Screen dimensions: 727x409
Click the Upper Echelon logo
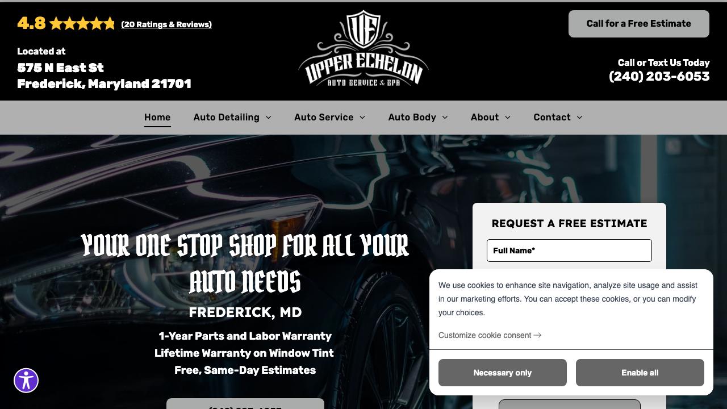coord(363,49)
